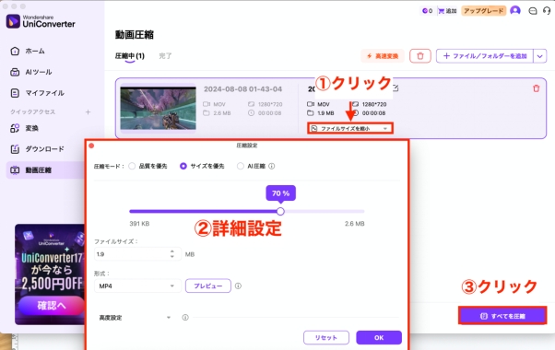Viewport: 555px width, 350px height.
Task: Open the 追加 cart icon
Action: tap(447, 11)
